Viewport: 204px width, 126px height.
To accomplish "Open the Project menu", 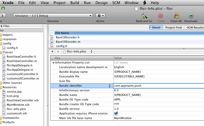I will pos(60,3).
